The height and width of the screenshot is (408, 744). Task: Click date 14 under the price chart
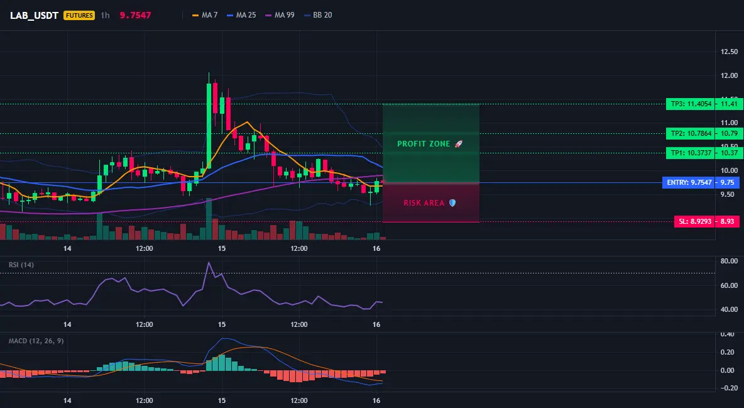click(x=67, y=248)
